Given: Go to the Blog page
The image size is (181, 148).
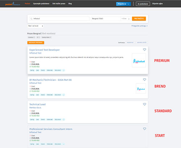Looking at the screenshot, I should click(70, 4).
